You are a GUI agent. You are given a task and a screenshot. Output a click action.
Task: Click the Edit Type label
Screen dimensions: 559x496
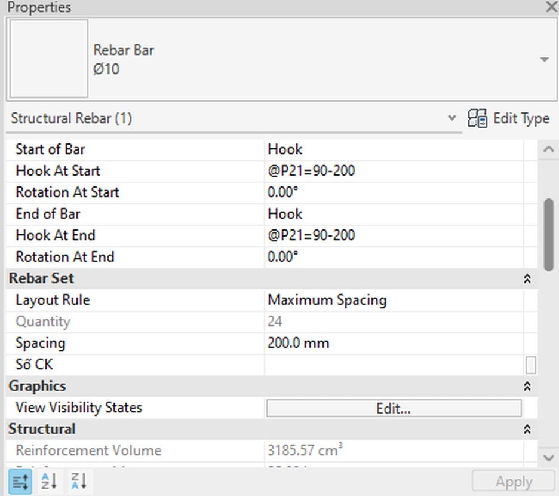521,118
